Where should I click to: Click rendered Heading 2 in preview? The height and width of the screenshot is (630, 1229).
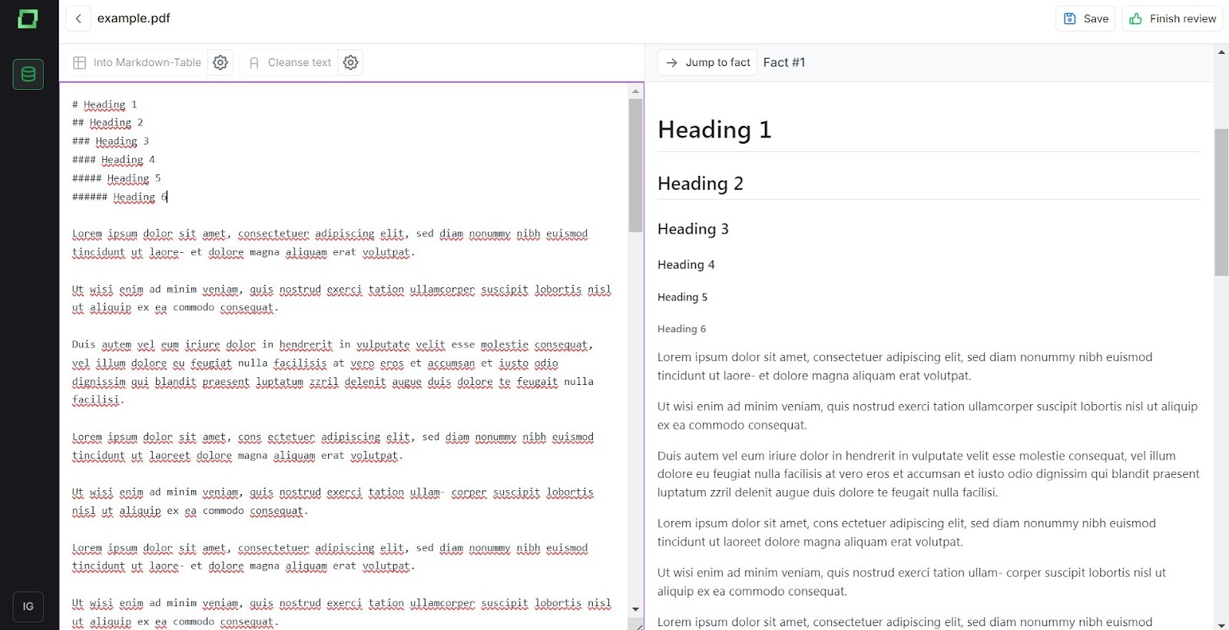[x=701, y=184]
